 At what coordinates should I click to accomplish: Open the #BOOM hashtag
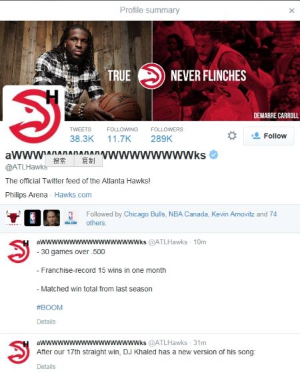coord(50,308)
